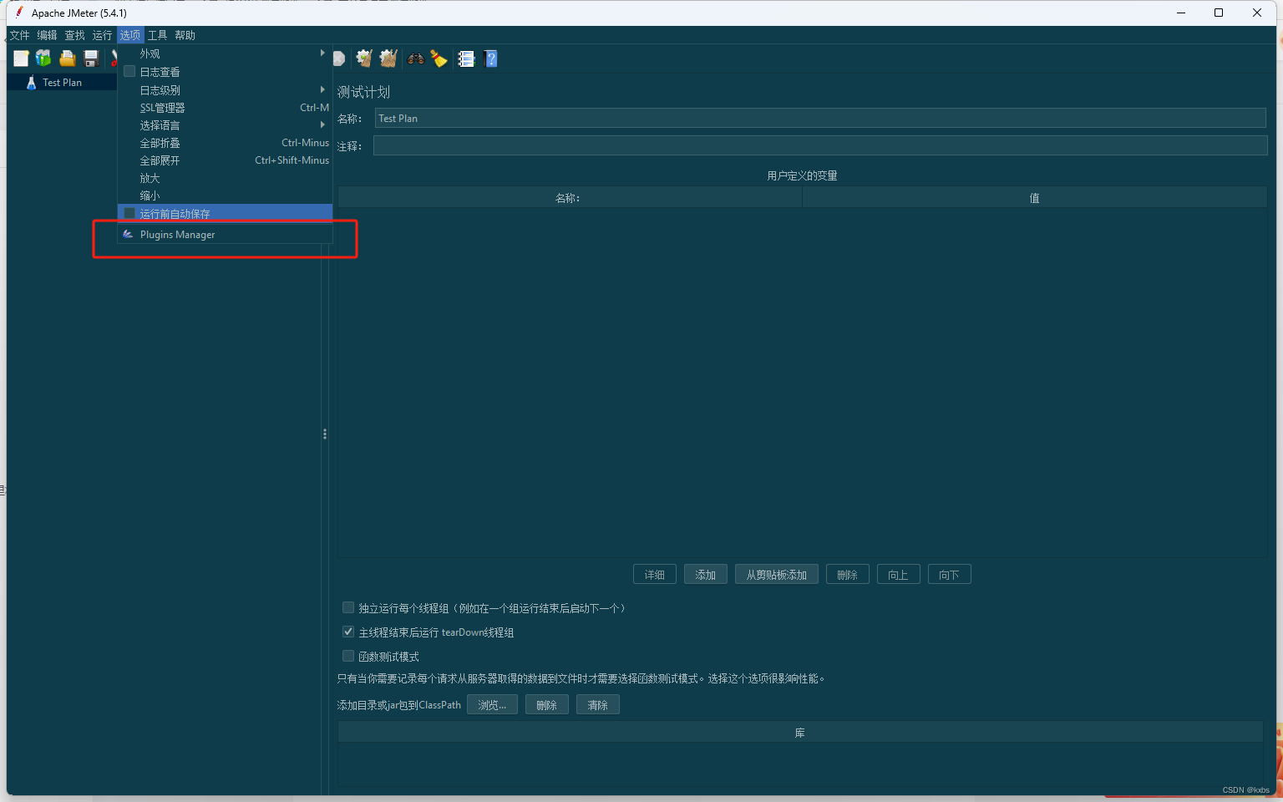Viewport: 1283px width, 802px height.
Task: Click 删除 button next to 浏览...
Action: (547, 705)
